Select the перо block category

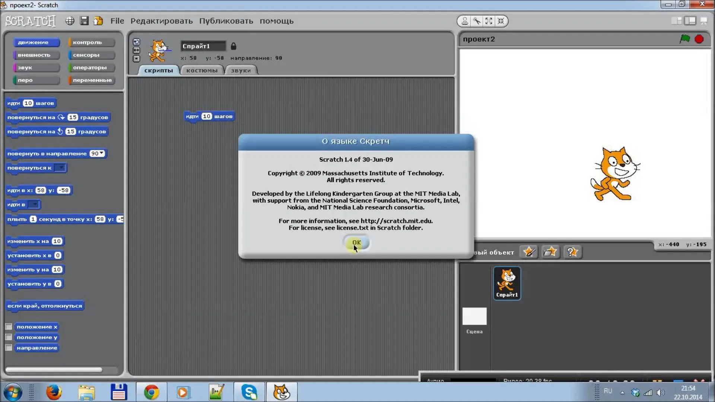(x=36, y=80)
